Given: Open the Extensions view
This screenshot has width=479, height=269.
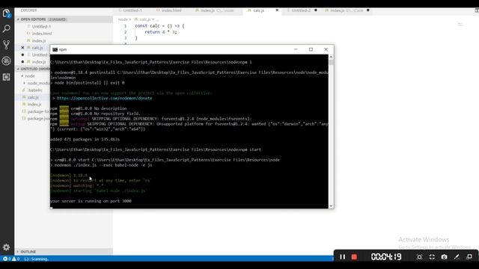Looking at the screenshot, I should coord(7,77).
